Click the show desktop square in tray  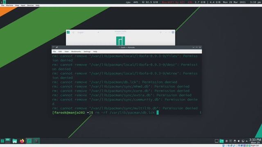[217, 141]
